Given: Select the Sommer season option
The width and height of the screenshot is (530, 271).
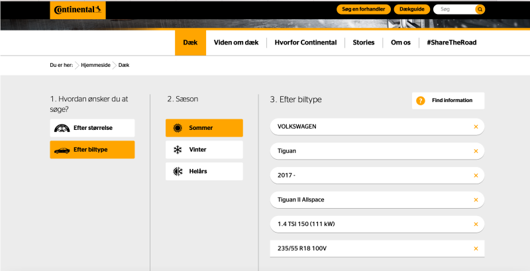Looking at the screenshot, I should (x=204, y=128).
